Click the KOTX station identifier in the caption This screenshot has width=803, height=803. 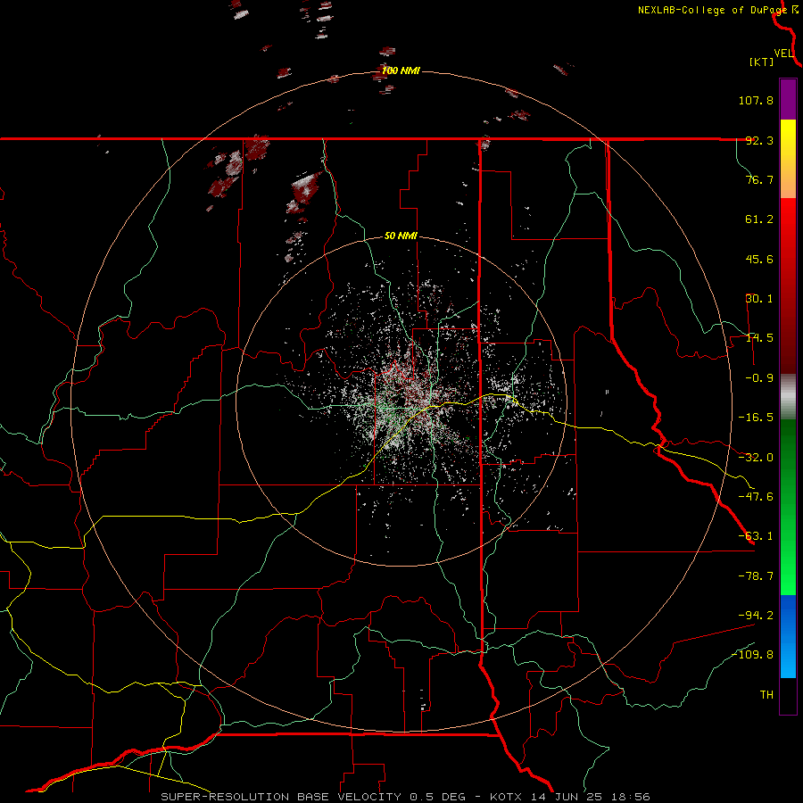pos(507,797)
